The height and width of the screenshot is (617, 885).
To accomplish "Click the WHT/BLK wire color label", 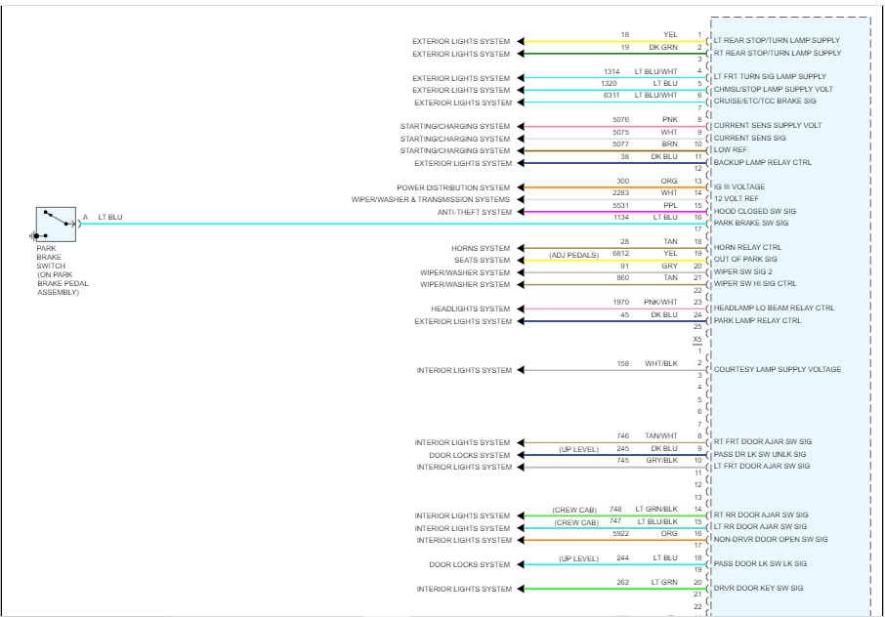I will 661,364.
